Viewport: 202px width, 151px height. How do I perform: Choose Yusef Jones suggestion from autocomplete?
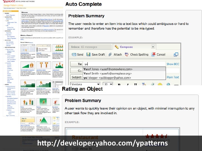tap(124, 69)
